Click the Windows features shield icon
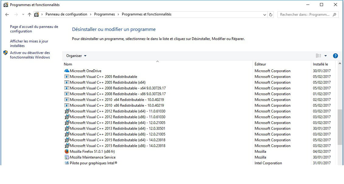The width and height of the screenshot is (344, 184). coord(5,53)
